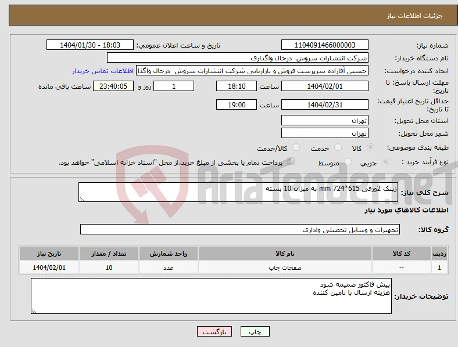Click the unit cell عدد
Image resolution: width=458 pixels, height=347 pixels.
point(169,268)
